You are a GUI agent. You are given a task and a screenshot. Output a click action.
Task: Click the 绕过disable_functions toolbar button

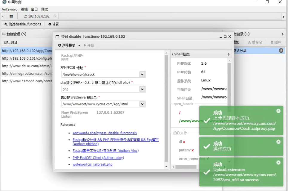(23, 24)
